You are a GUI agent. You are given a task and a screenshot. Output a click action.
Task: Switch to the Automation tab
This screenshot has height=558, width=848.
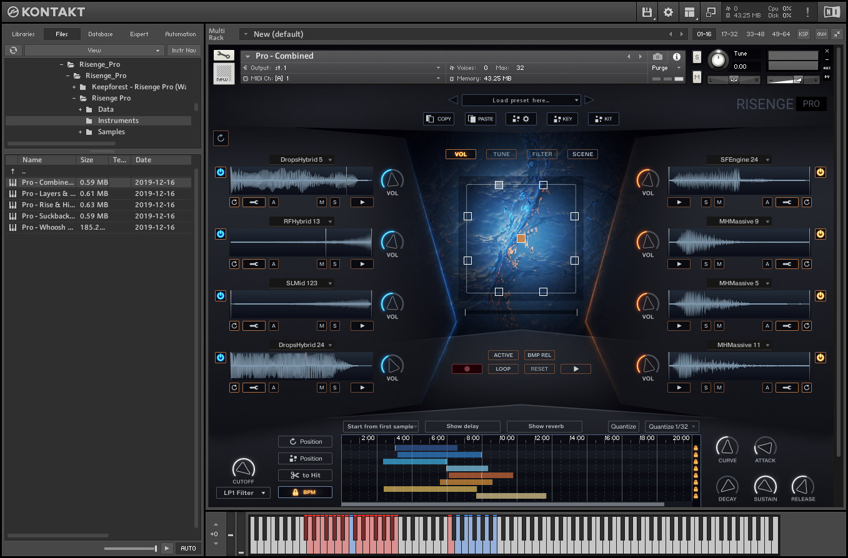point(181,34)
